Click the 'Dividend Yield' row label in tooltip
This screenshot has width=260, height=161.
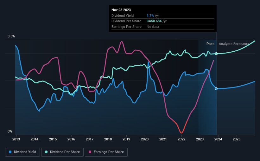point(123,16)
